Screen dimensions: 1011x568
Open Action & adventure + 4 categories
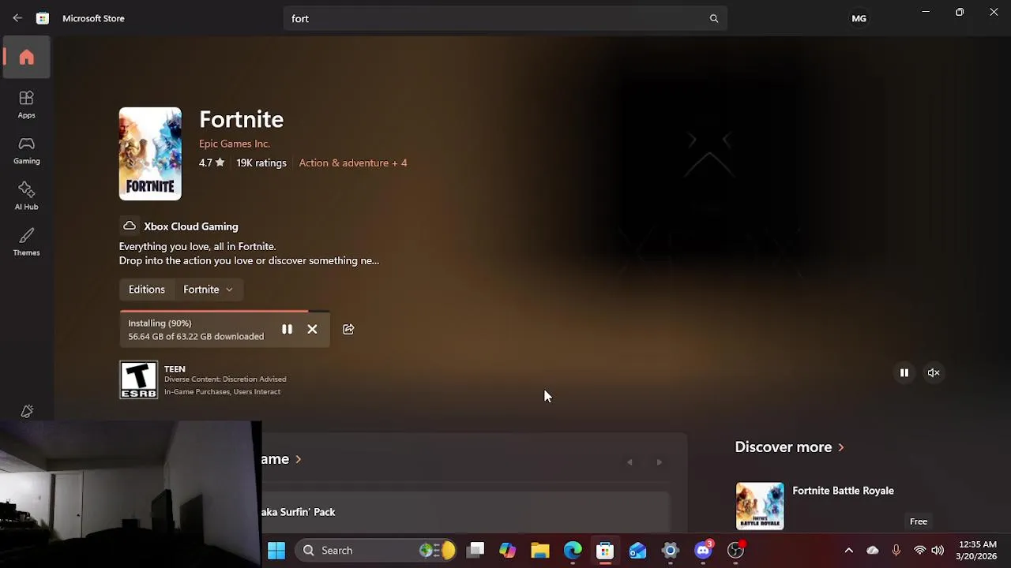pos(353,163)
